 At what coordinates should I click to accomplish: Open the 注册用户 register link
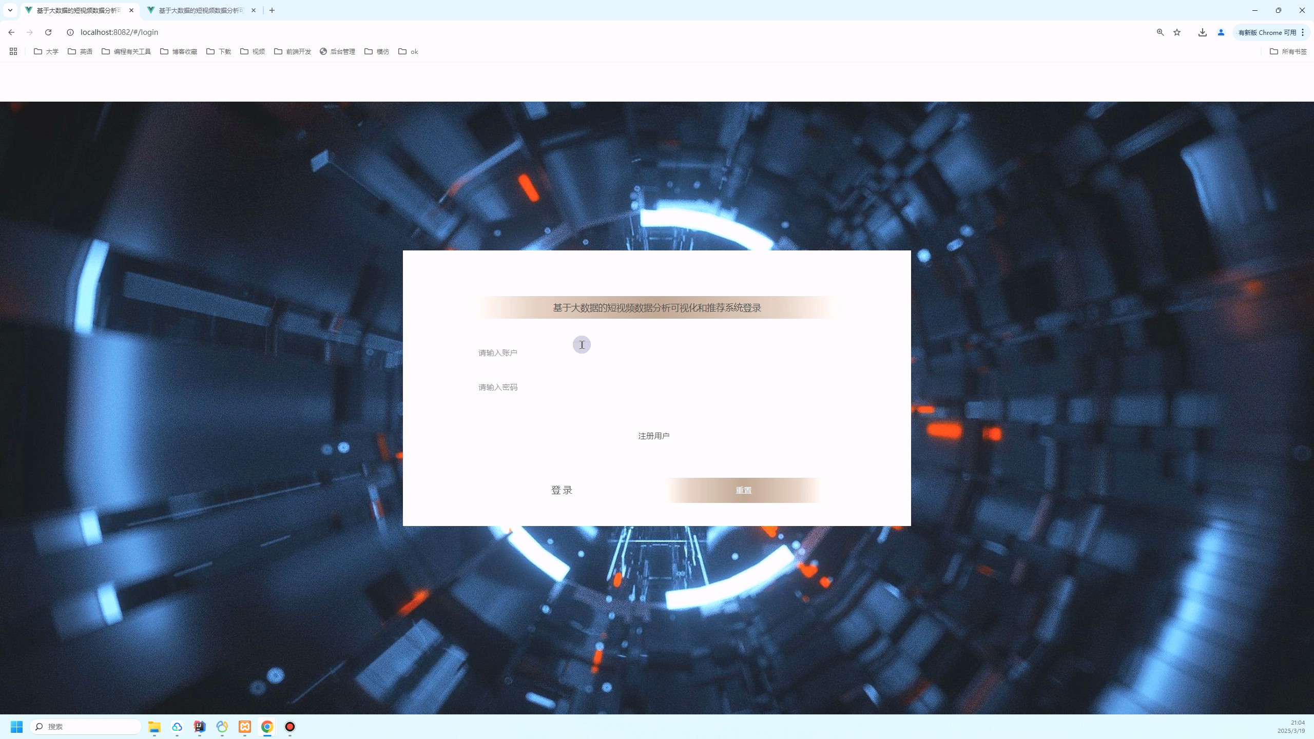(x=653, y=436)
